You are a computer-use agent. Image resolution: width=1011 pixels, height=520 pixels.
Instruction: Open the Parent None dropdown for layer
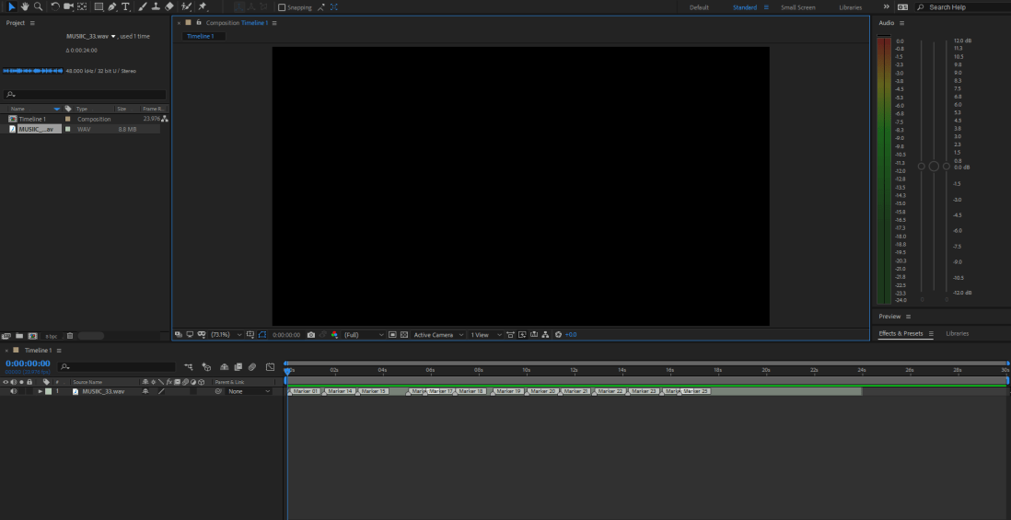(250, 391)
